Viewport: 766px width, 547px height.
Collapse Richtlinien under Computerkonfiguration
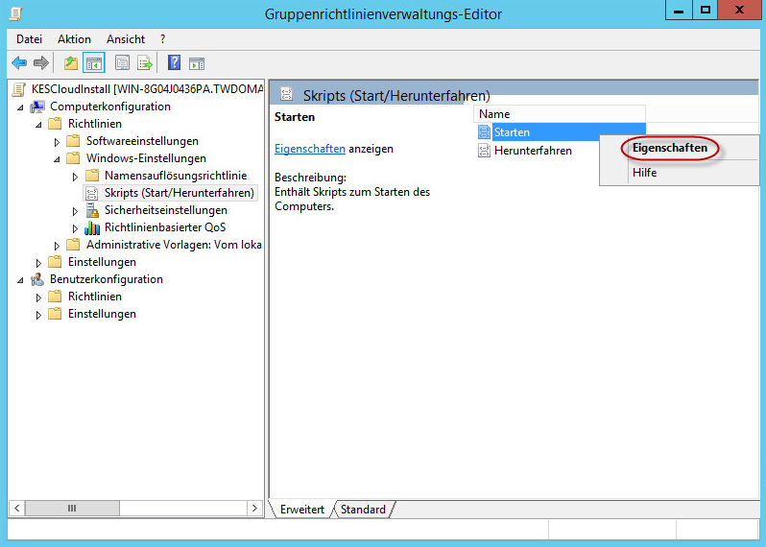pos(39,125)
